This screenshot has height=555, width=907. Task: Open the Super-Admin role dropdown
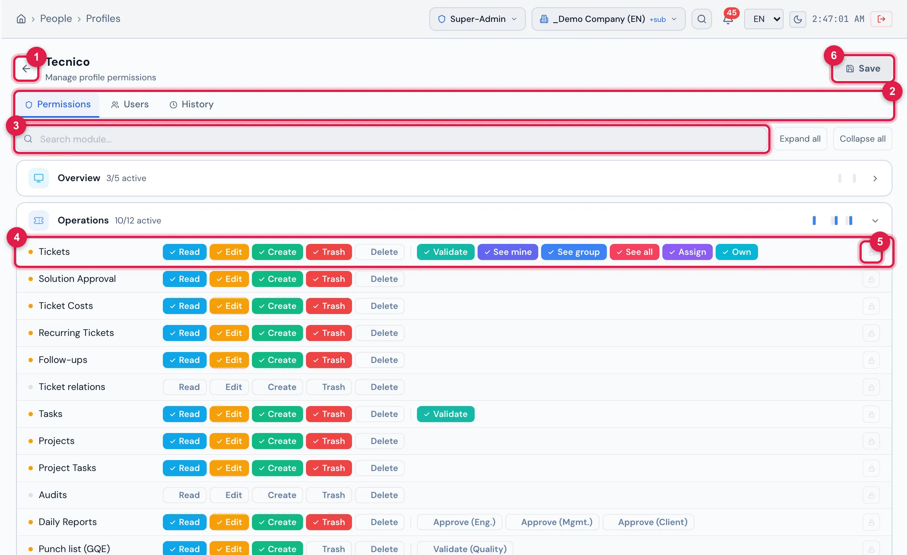[x=478, y=19]
